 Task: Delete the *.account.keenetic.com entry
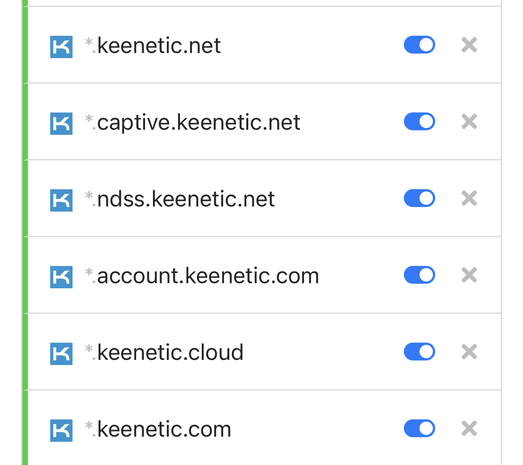coord(469,275)
